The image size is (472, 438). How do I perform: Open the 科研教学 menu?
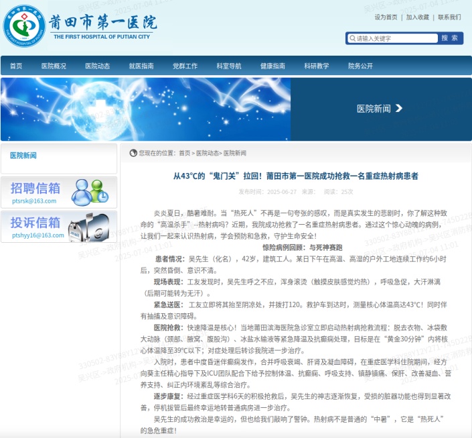(x=317, y=66)
